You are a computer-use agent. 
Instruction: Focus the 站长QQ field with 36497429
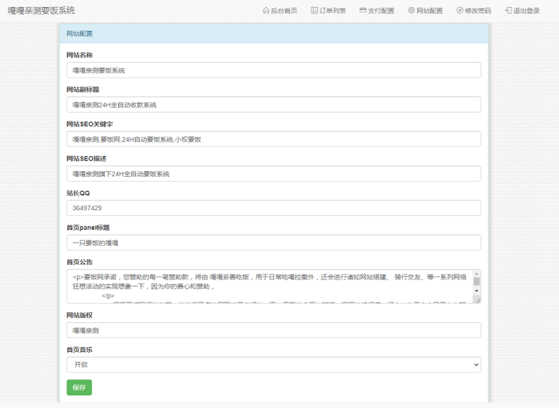click(274, 207)
